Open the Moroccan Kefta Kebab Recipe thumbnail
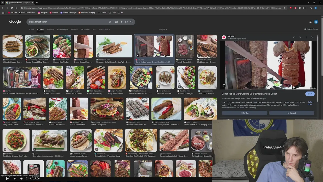This screenshot has width=323, height=182. (x=114, y=46)
